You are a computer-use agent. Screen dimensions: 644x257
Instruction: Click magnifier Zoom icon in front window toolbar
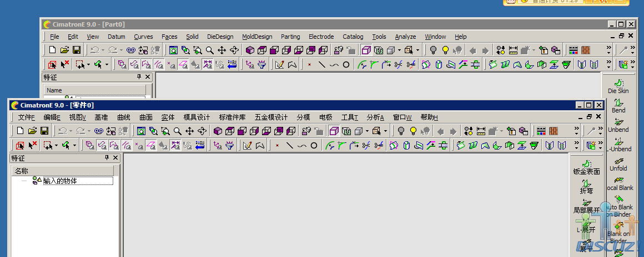point(178,131)
